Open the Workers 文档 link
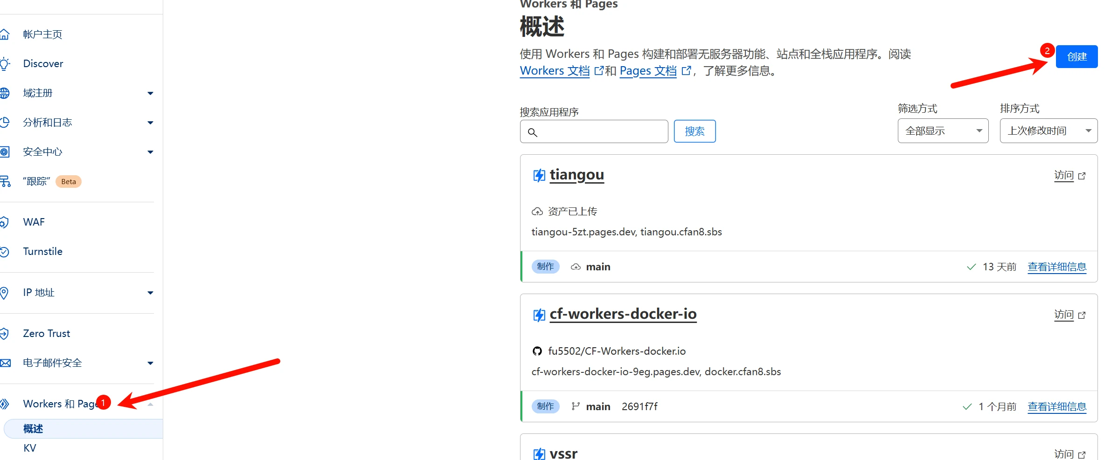 point(555,71)
